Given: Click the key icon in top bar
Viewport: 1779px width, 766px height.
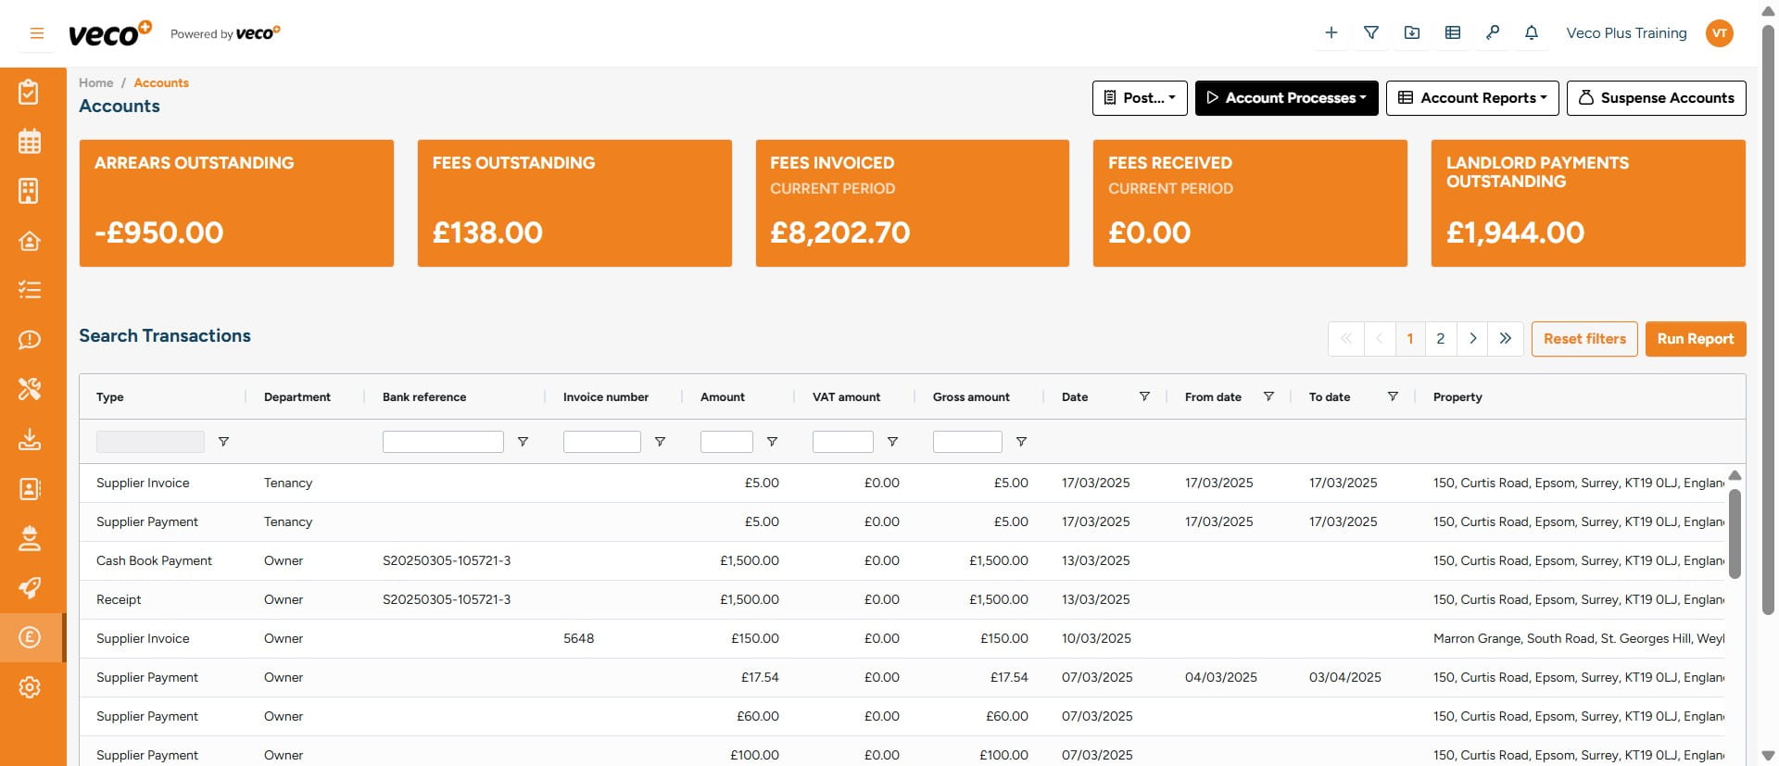Looking at the screenshot, I should 1492,32.
